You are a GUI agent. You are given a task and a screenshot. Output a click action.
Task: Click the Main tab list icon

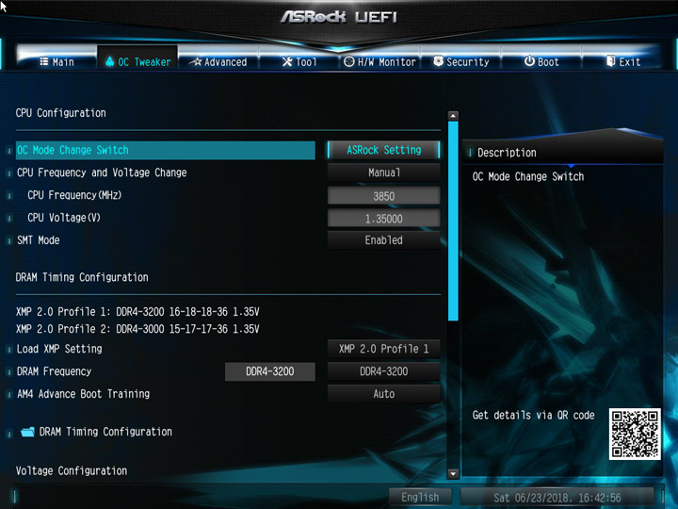point(43,61)
